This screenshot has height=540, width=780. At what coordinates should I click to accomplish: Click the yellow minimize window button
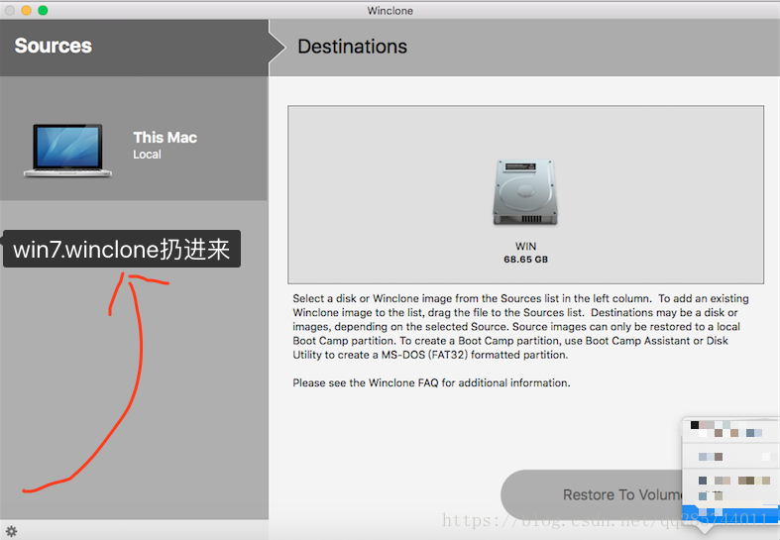tap(27, 11)
